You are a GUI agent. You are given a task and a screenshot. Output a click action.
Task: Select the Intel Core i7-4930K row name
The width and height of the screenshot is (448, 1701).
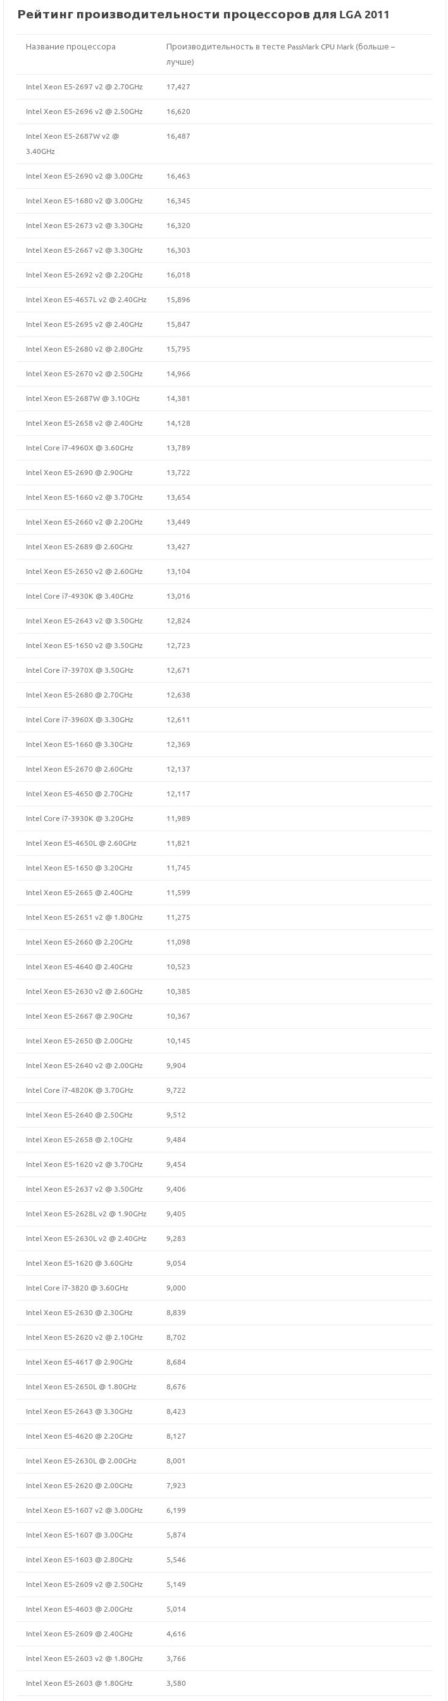79,596
